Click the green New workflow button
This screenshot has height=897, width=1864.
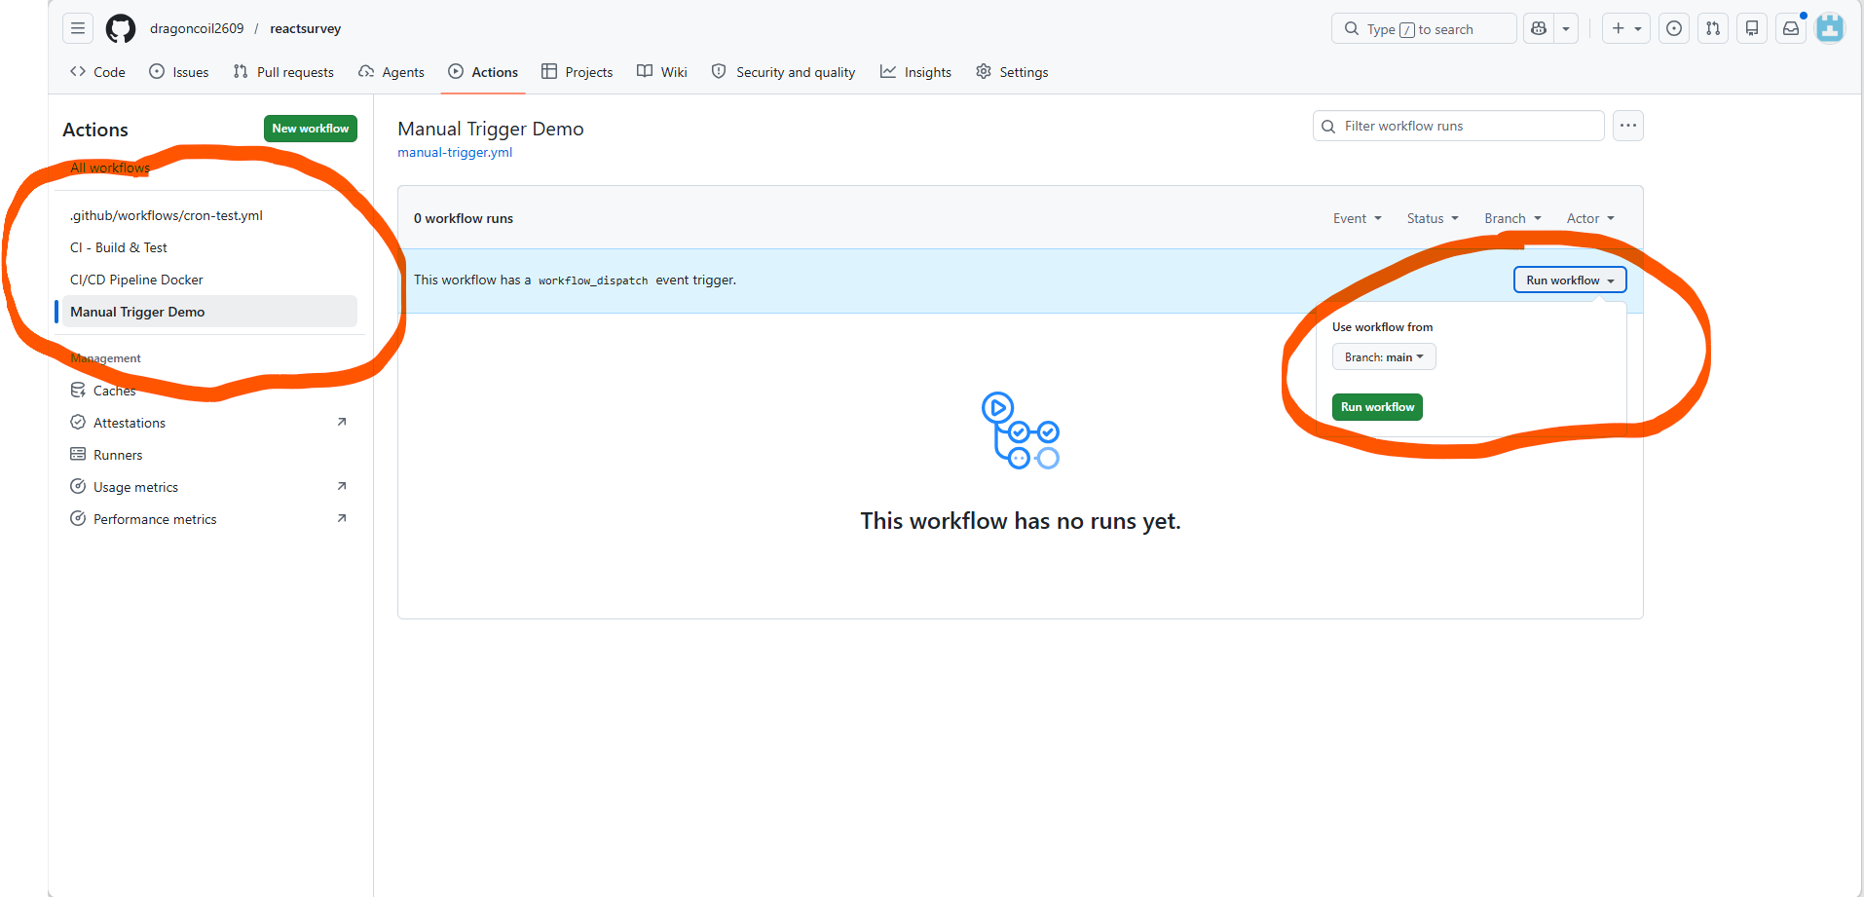pyautogui.click(x=311, y=129)
